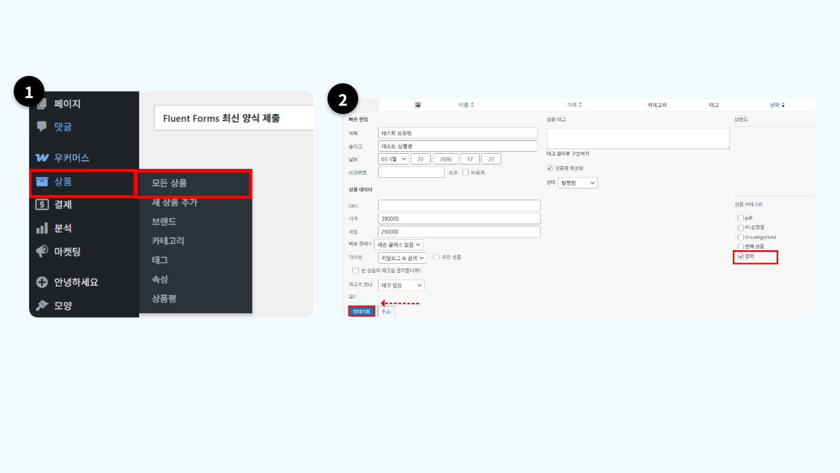Toggle the 강의 category checkbox
Viewport: 840px width, 473px height.
pos(741,256)
